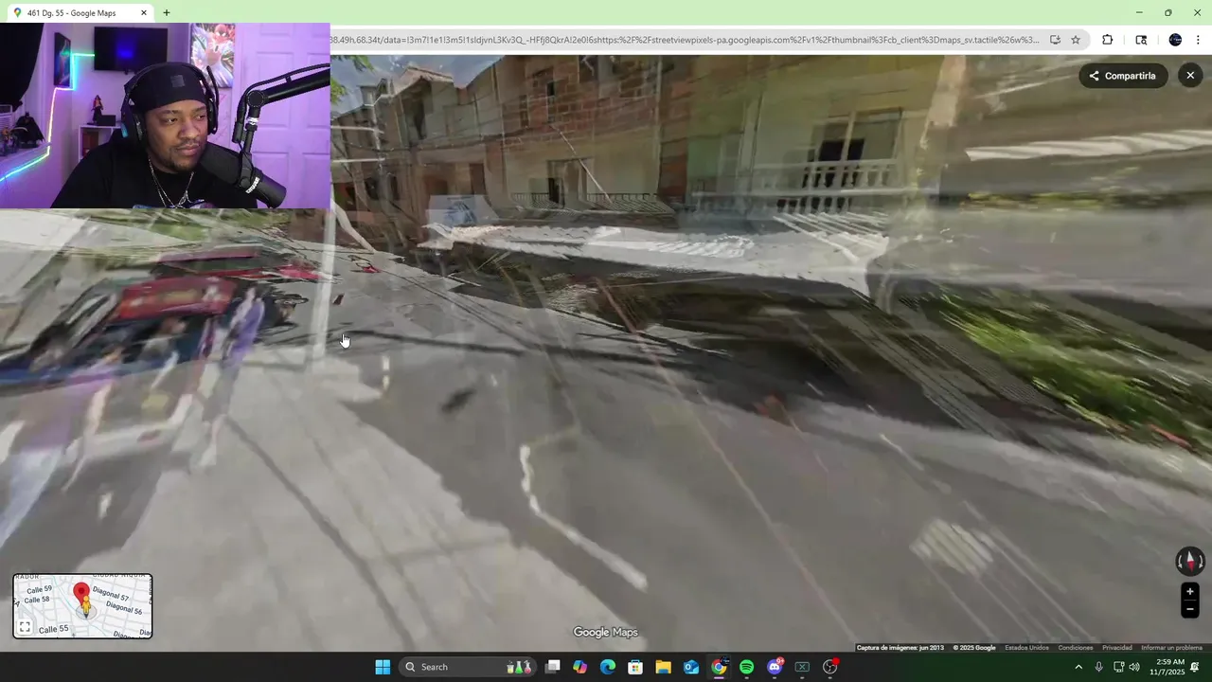Zoom in with the plus button
This screenshot has width=1212, height=682.
(1190, 592)
